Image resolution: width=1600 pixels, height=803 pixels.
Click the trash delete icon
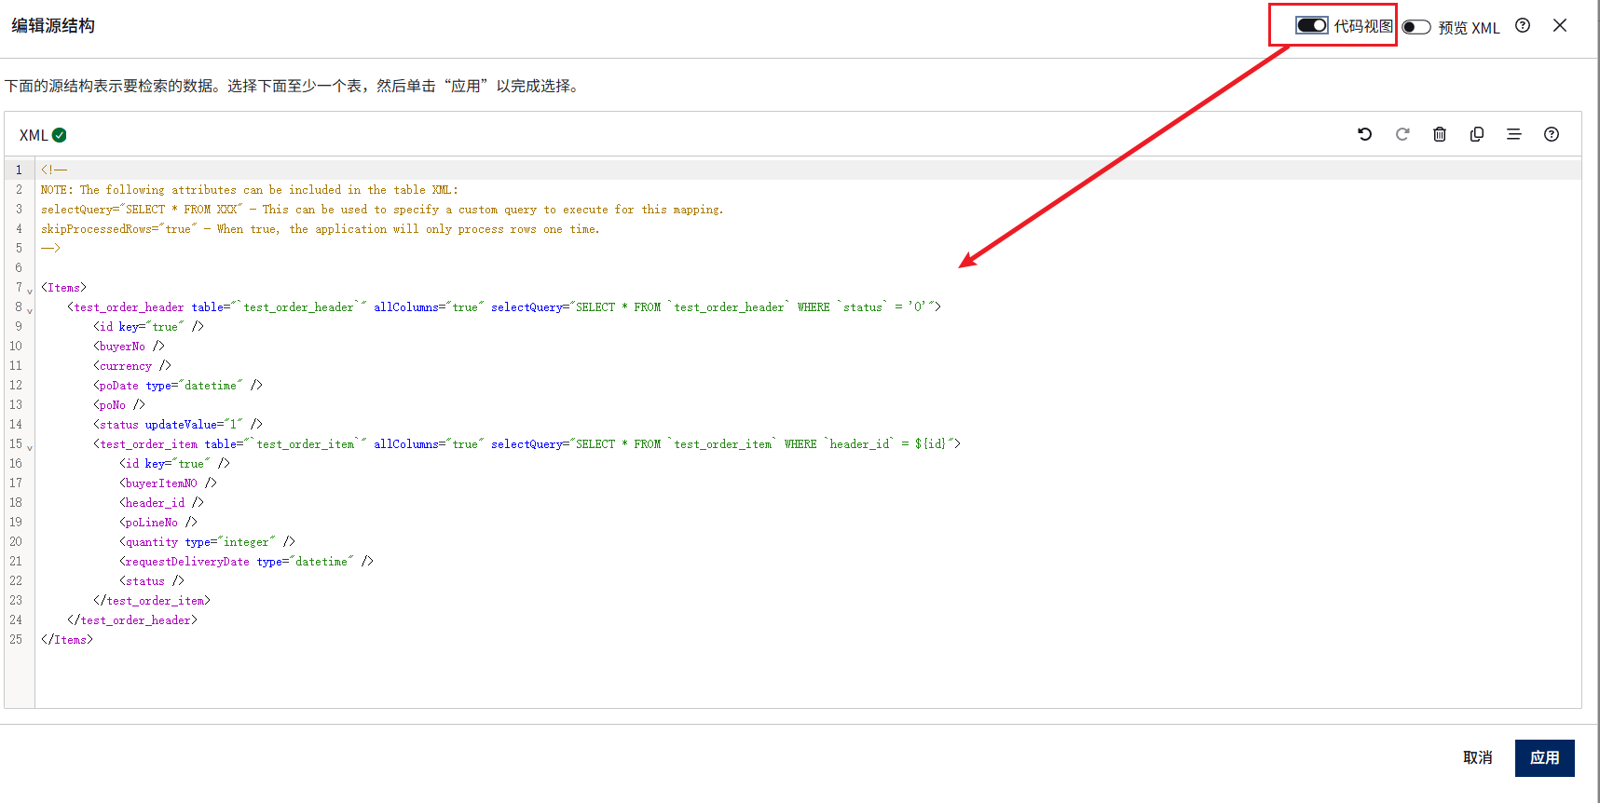[1440, 134]
